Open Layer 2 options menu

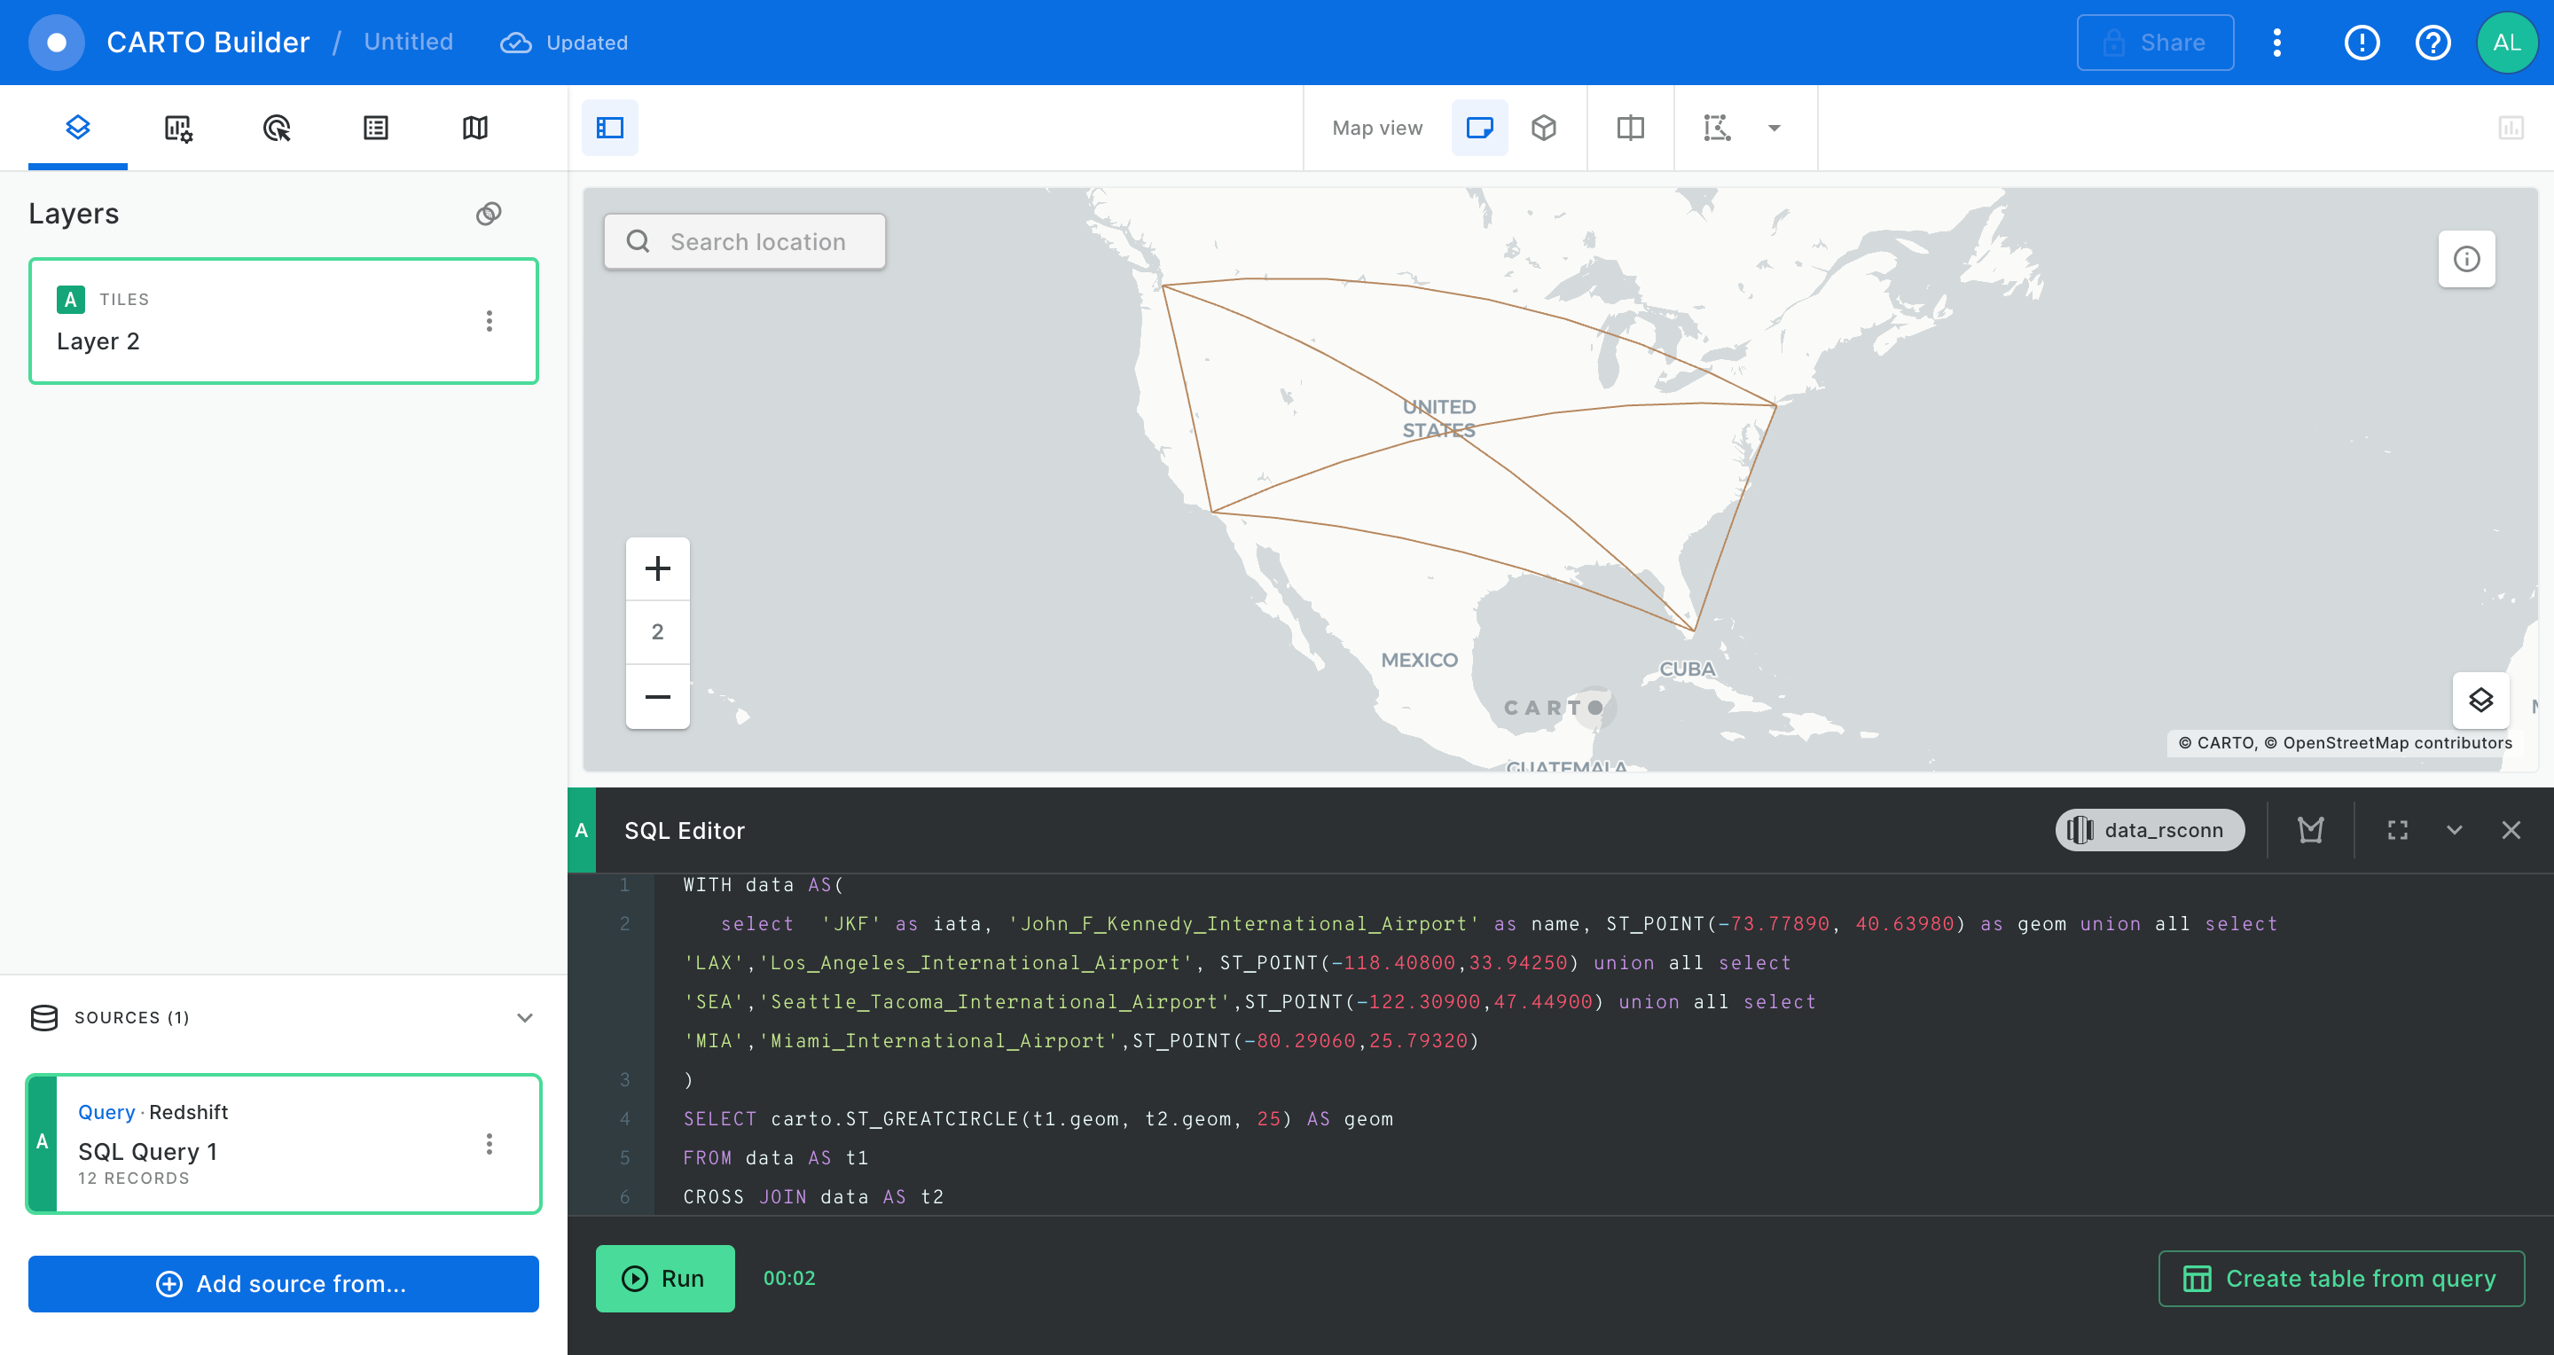(x=489, y=321)
